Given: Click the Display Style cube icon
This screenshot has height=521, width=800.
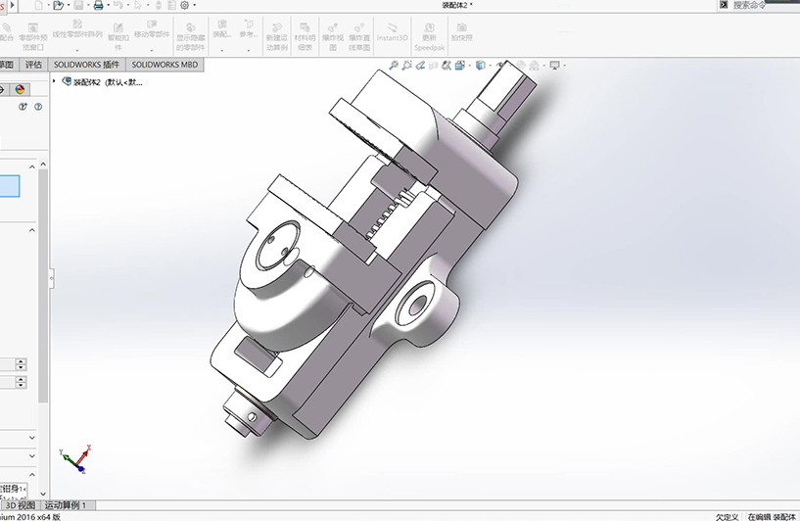Looking at the screenshot, I should pos(480,66).
